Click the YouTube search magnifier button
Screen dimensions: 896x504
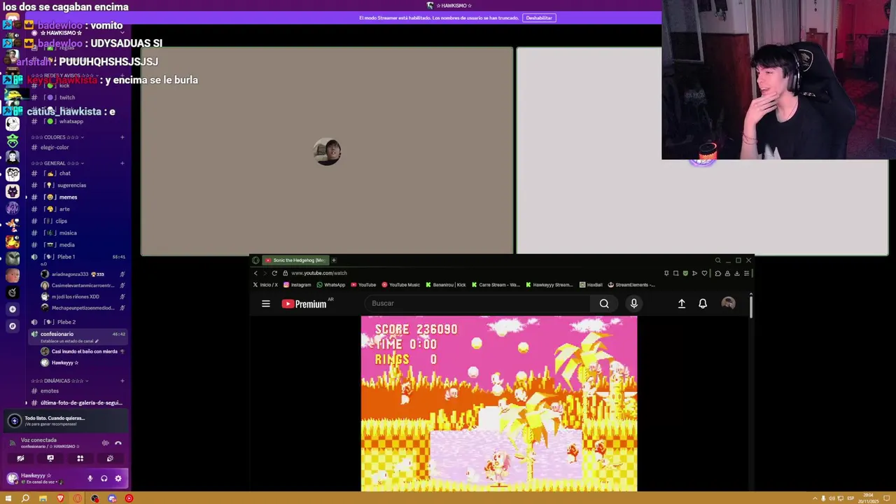point(604,303)
